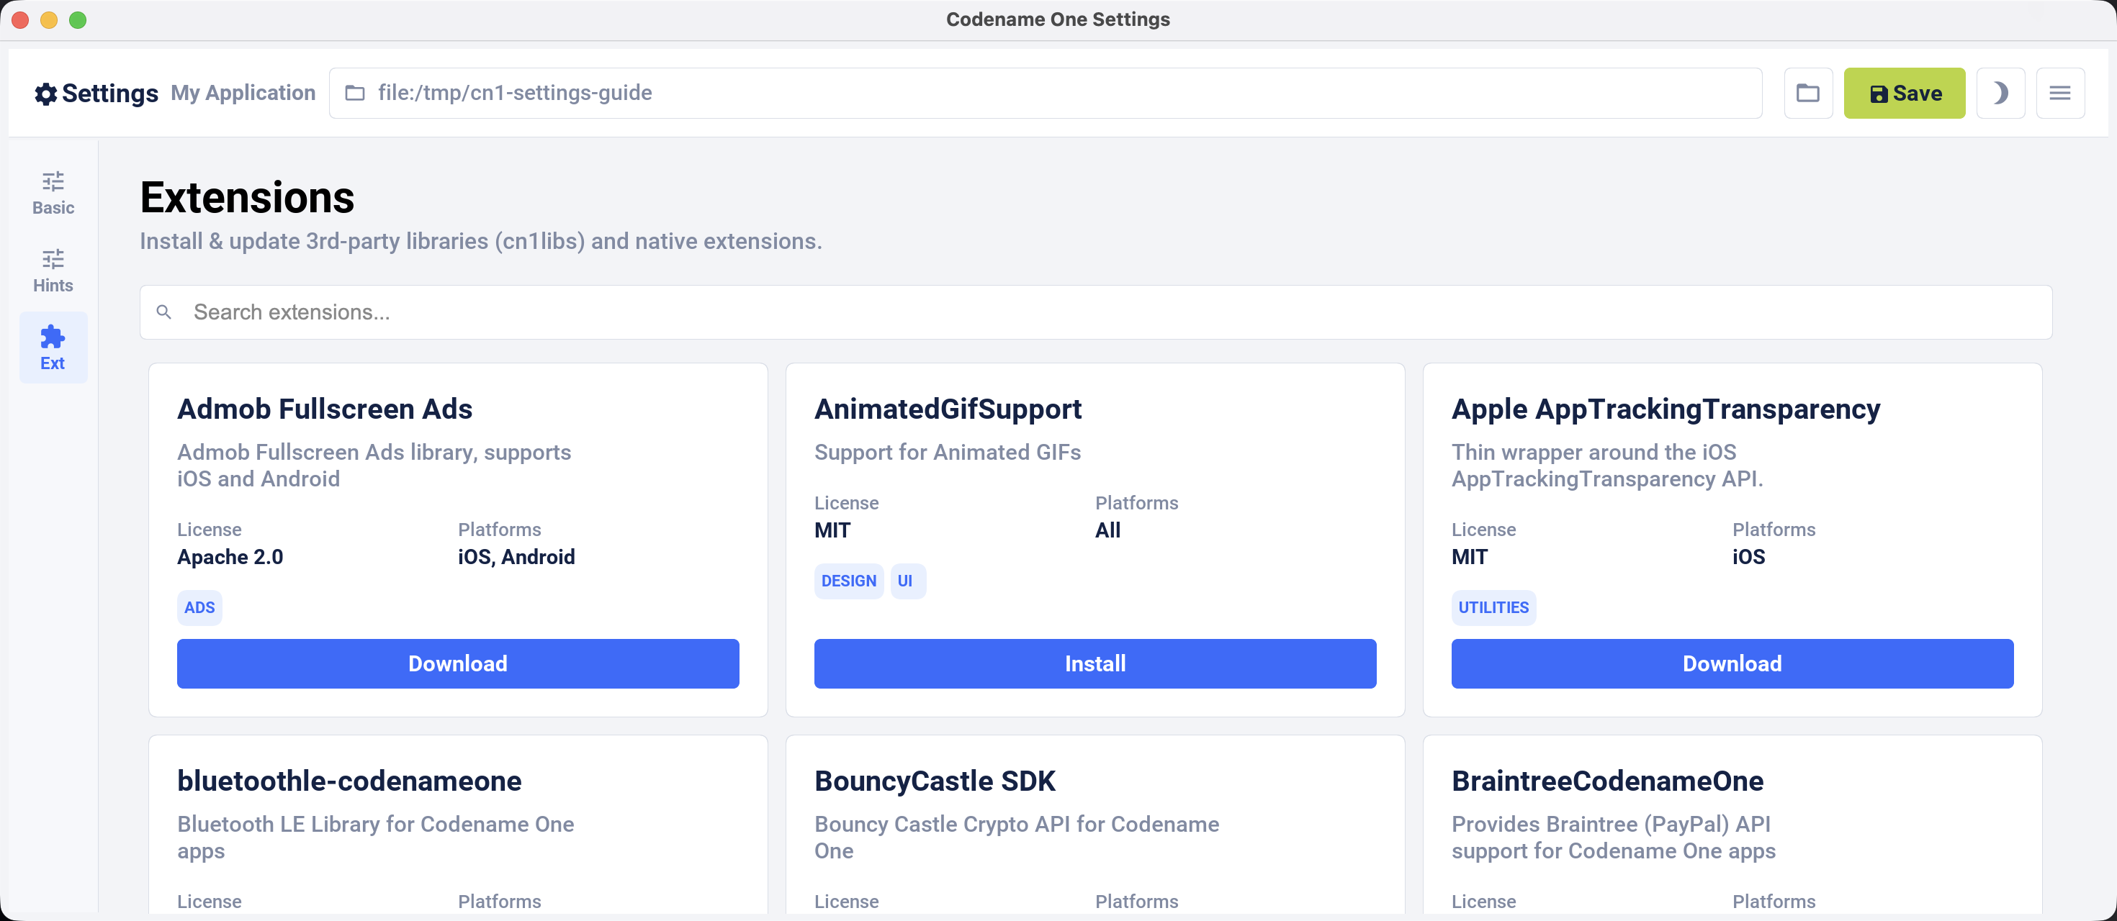This screenshot has width=2117, height=921.
Task: Click the All platforms value on AnimatedGifSupport
Action: 1107,530
